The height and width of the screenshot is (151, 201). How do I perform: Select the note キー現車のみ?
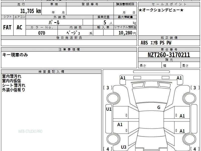tap(15, 55)
